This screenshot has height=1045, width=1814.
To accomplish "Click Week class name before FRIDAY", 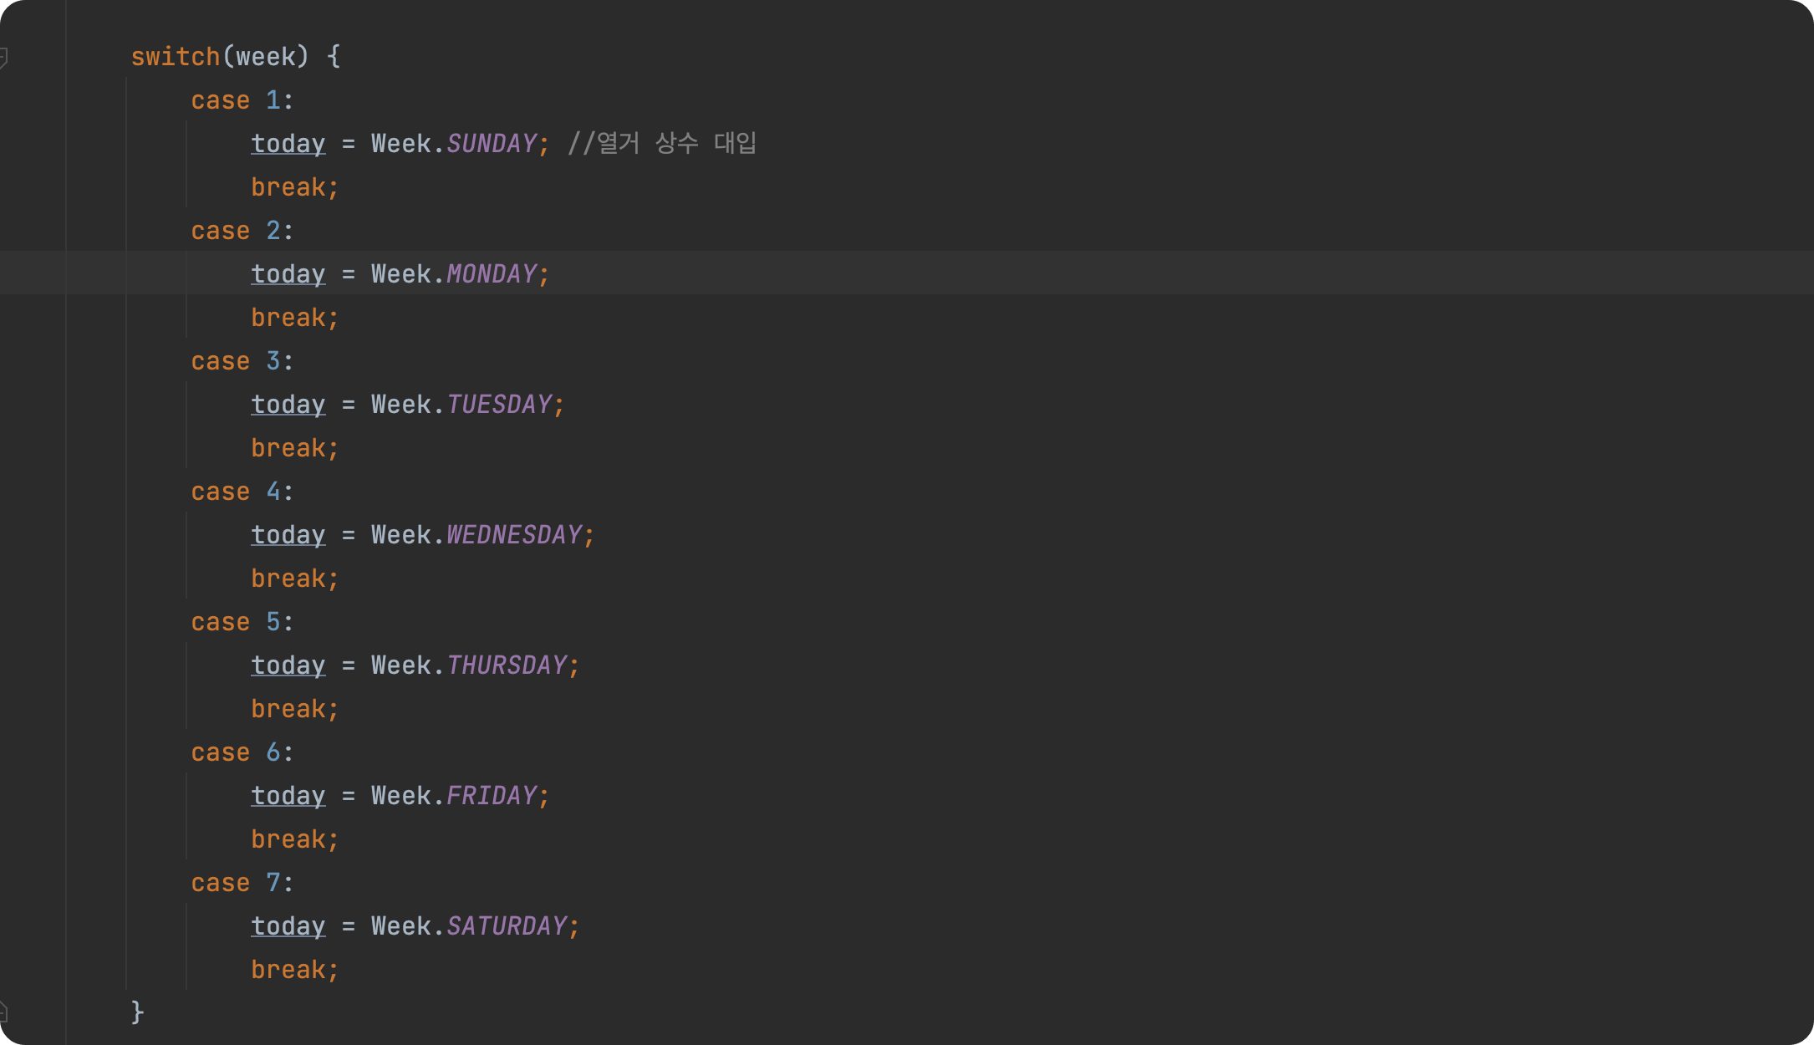I will [x=401, y=796].
